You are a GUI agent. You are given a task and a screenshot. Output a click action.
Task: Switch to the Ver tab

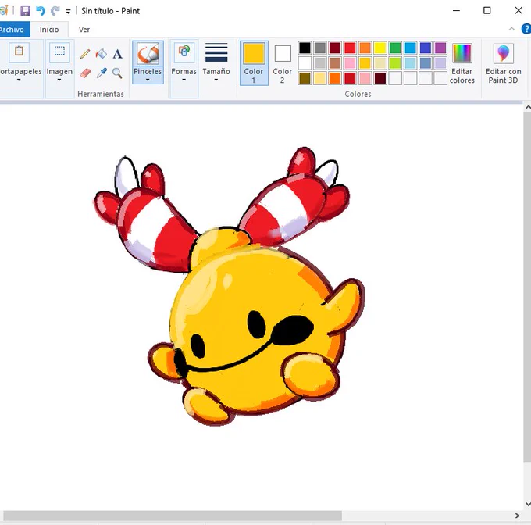(x=84, y=30)
